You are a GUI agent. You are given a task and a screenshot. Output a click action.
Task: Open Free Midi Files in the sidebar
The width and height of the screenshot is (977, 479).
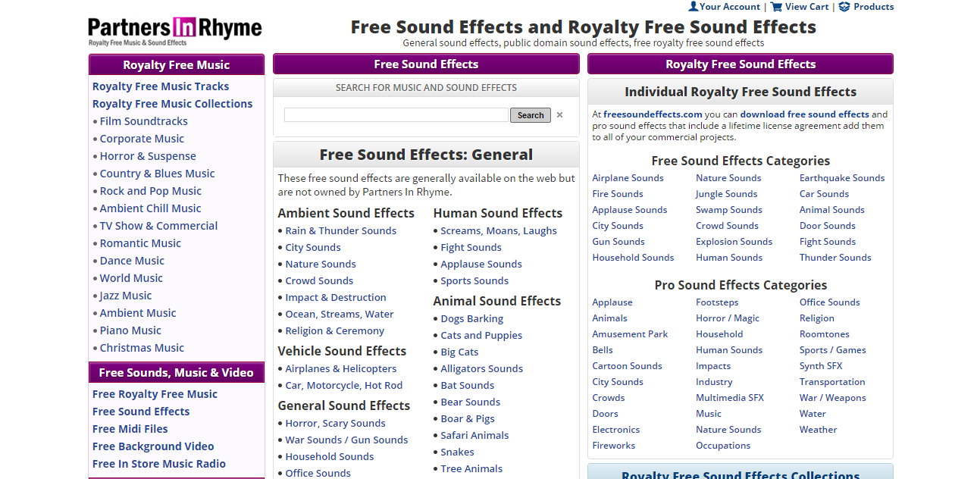pyautogui.click(x=130, y=429)
